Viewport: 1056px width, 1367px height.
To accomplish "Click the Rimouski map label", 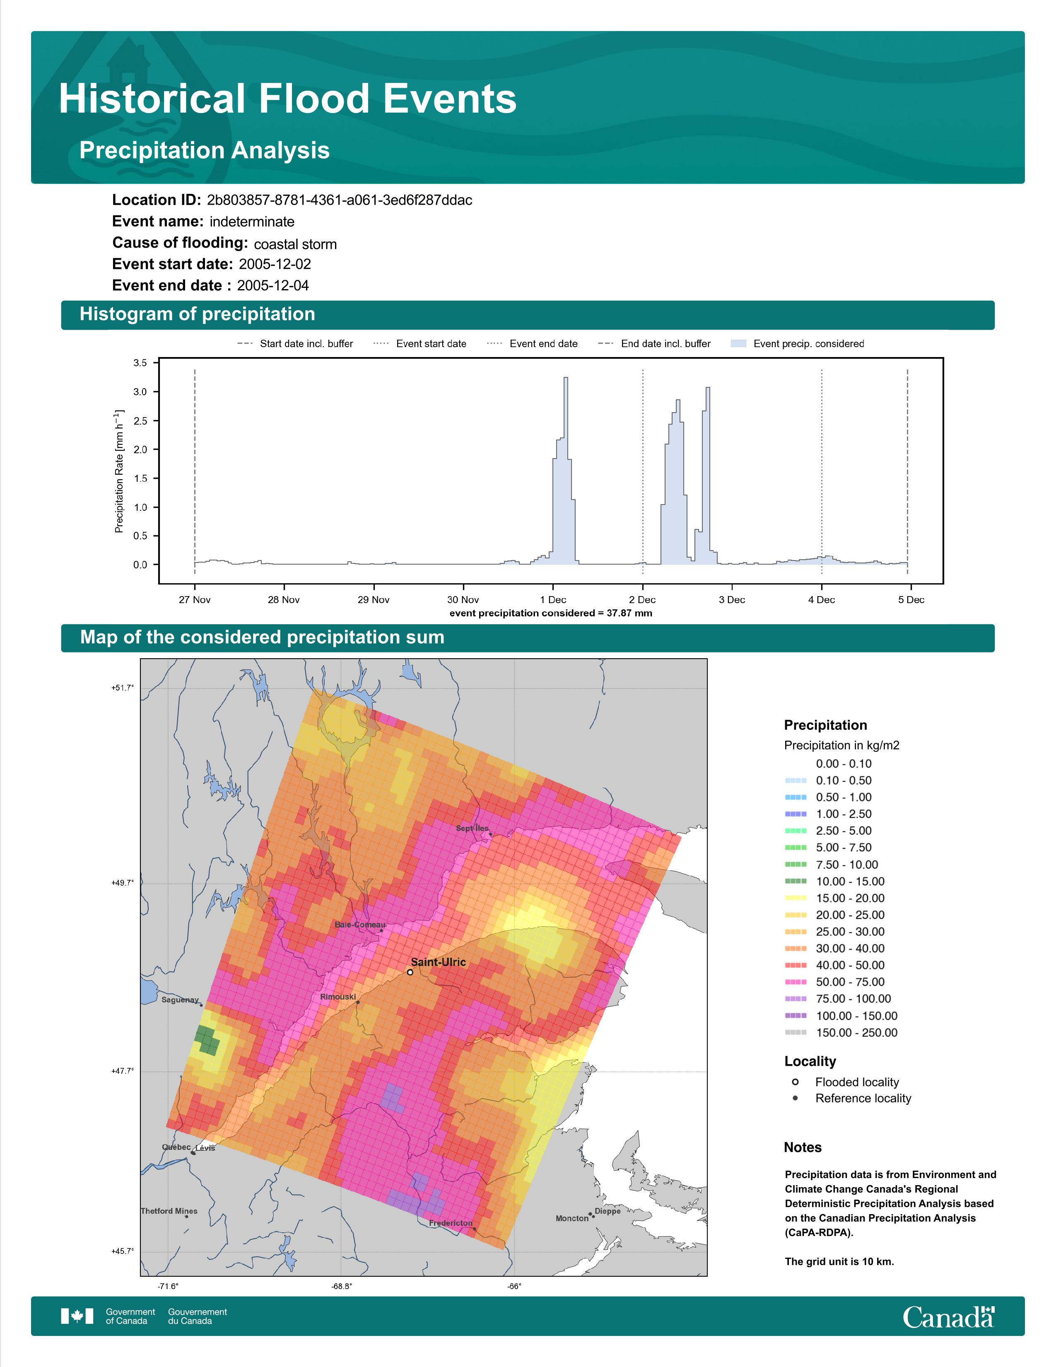I will (338, 996).
